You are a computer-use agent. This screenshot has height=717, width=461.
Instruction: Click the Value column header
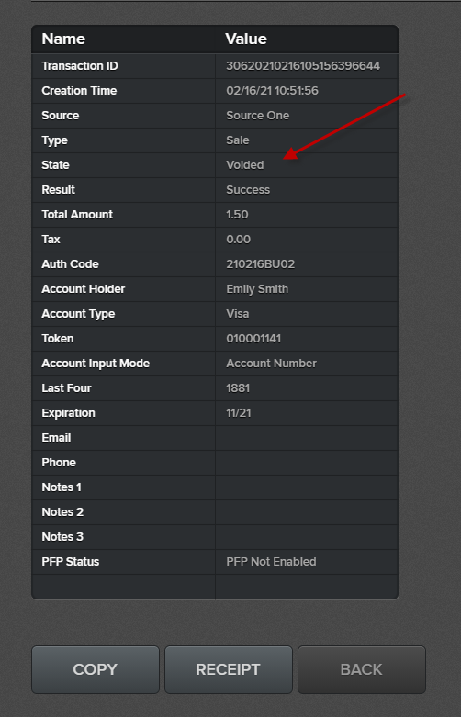click(246, 39)
